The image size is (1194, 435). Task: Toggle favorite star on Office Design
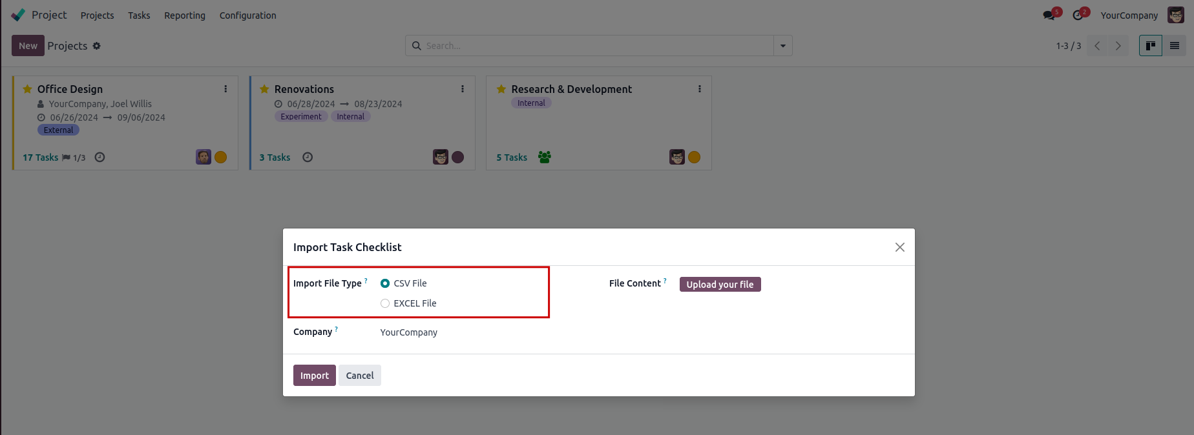tap(27, 89)
